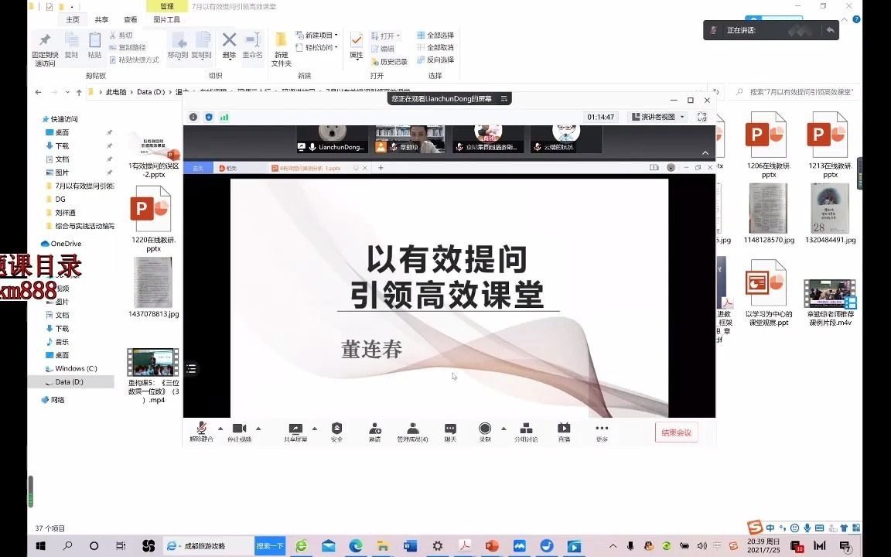
Task: Expand microphone options arrow next to mute
Action: coord(220,429)
